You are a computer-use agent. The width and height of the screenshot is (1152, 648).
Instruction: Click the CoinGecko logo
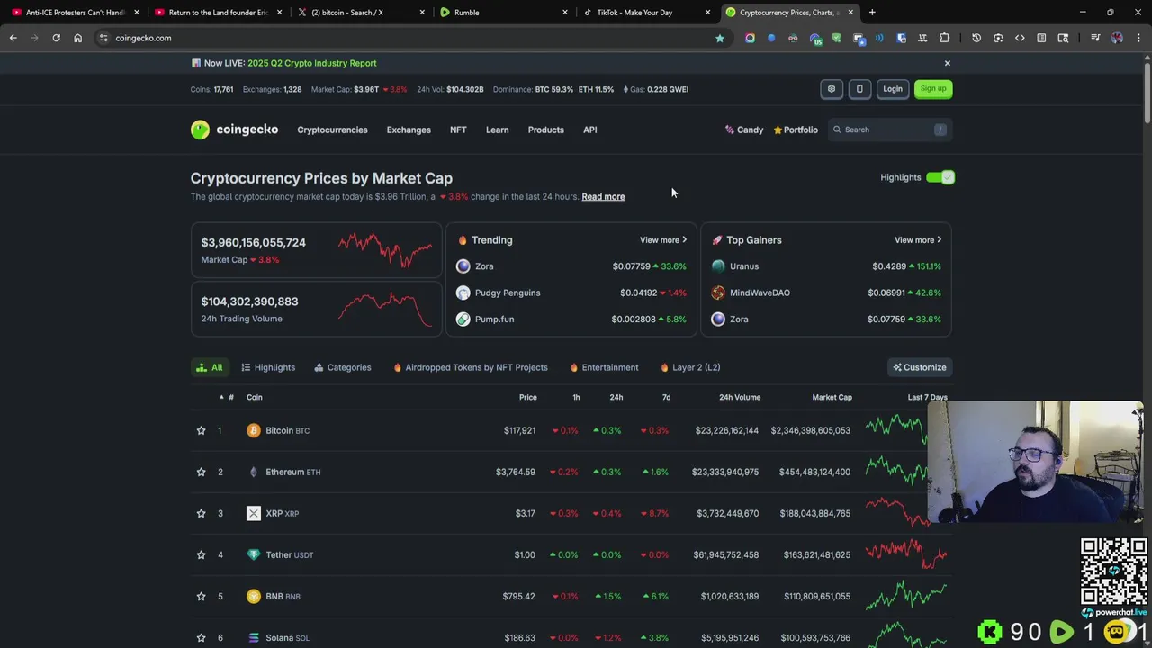(234, 130)
